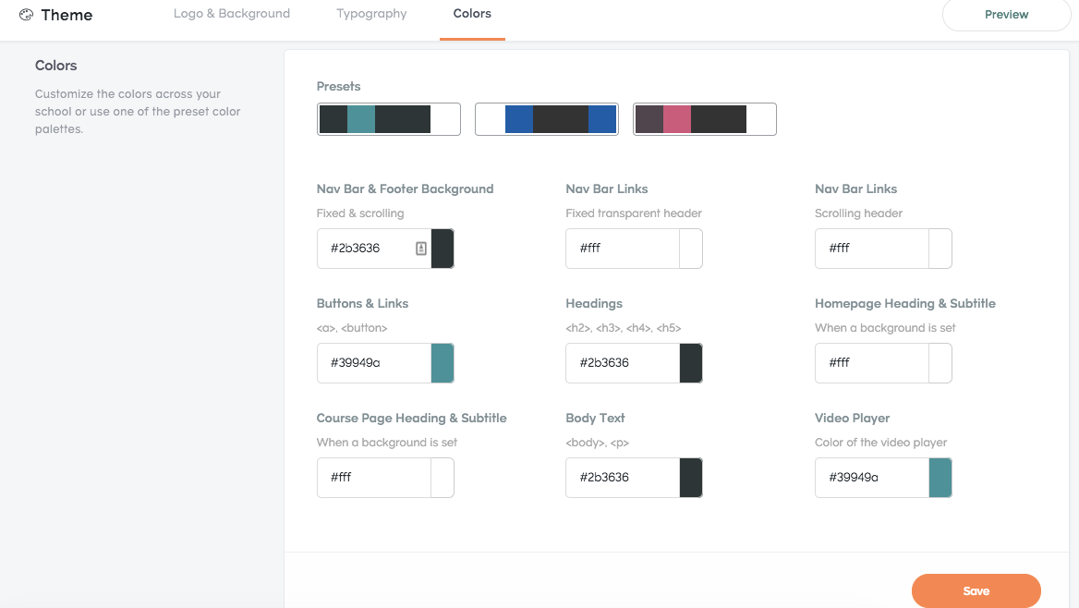Open Video Player teal color swatch
This screenshot has height=608, width=1079.
[x=940, y=477]
